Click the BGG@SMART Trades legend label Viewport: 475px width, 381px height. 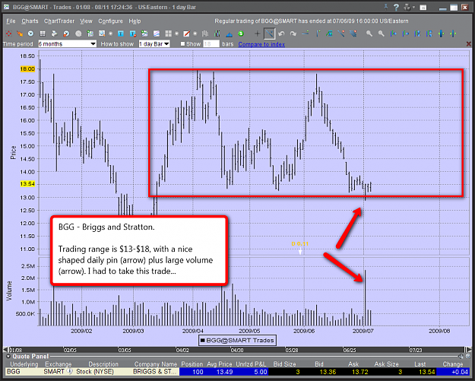pyautogui.click(x=237, y=341)
